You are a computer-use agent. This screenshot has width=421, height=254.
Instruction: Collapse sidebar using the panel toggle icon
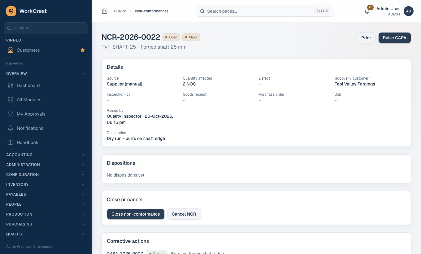(x=105, y=11)
